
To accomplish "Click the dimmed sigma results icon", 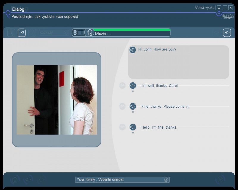I will click(220, 180).
